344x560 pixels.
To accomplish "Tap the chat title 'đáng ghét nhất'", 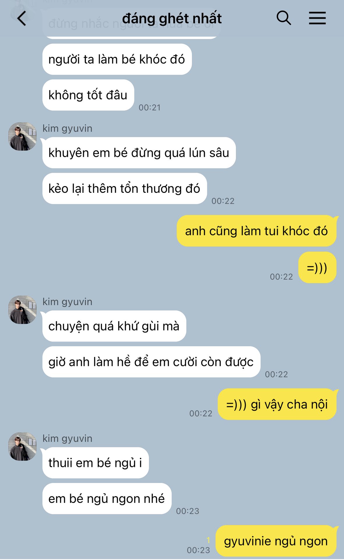I will (x=172, y=18).
